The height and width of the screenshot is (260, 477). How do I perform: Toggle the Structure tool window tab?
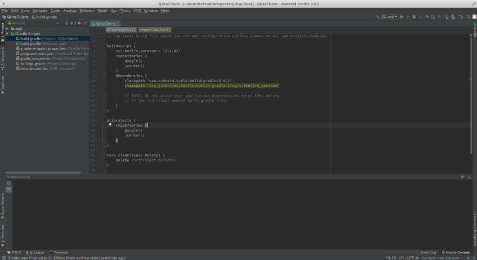[x=2, y=59]
